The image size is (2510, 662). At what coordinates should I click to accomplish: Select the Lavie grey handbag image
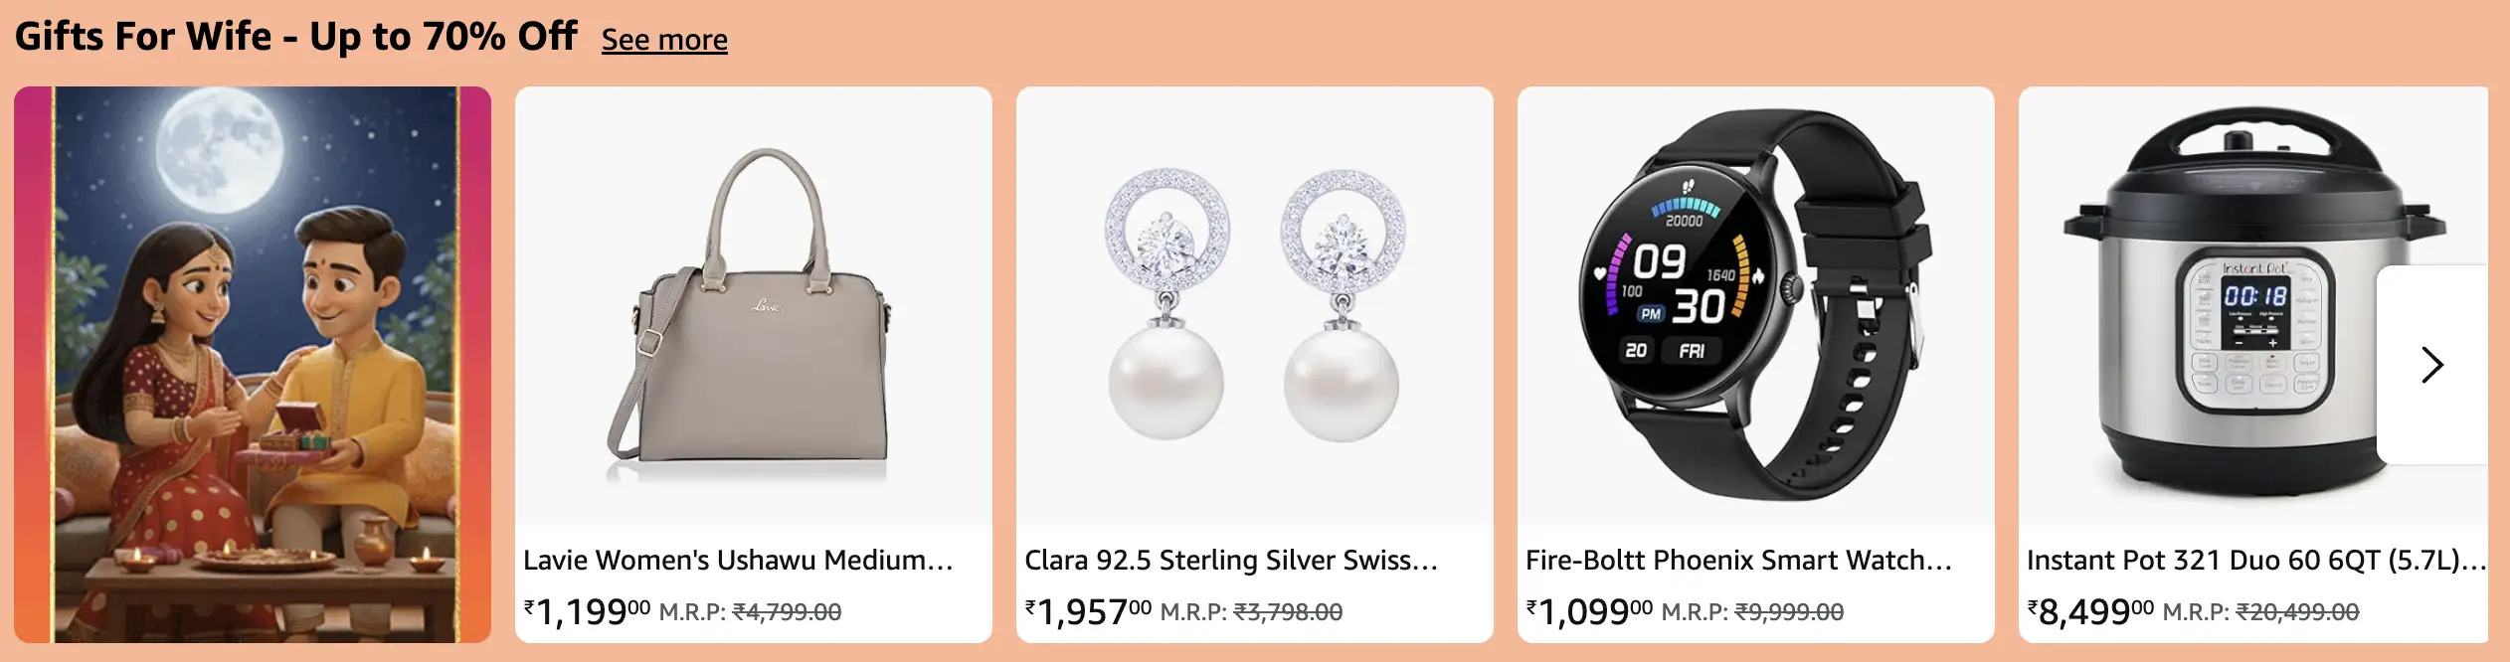pyautogui.click(x=754, y=305)
